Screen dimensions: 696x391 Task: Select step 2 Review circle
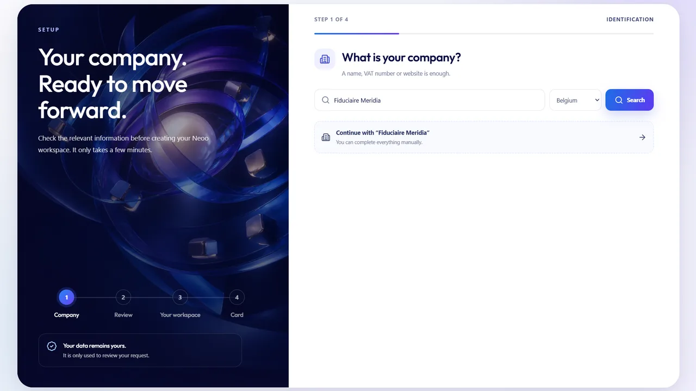pos(123,297)
